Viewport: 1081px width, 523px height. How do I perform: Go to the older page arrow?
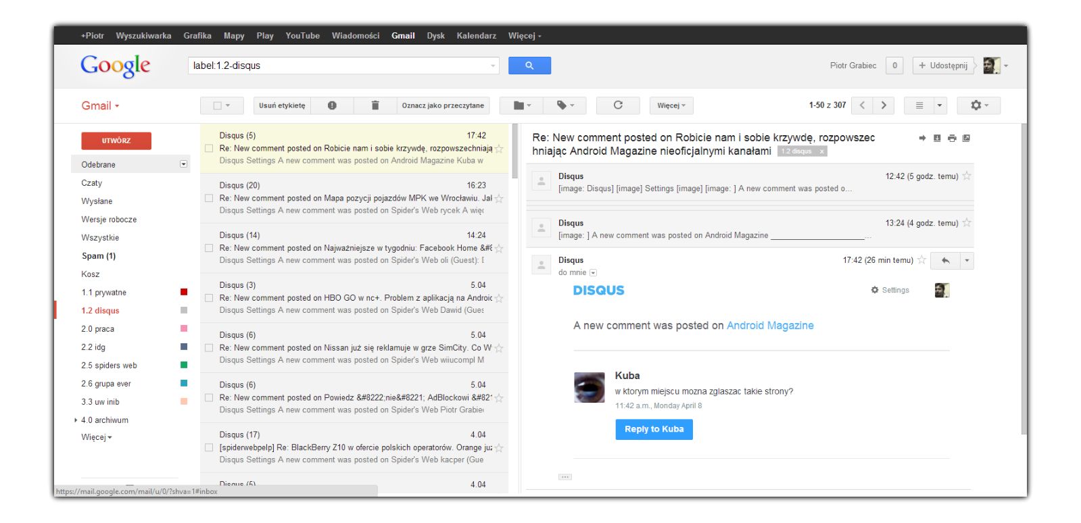[x=884, y=105]
